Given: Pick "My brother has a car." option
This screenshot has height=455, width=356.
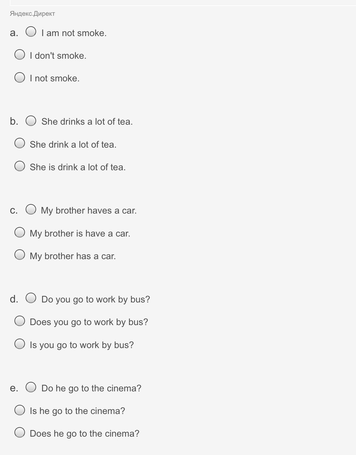Looking at the screenshot, I should click(20, 255).
